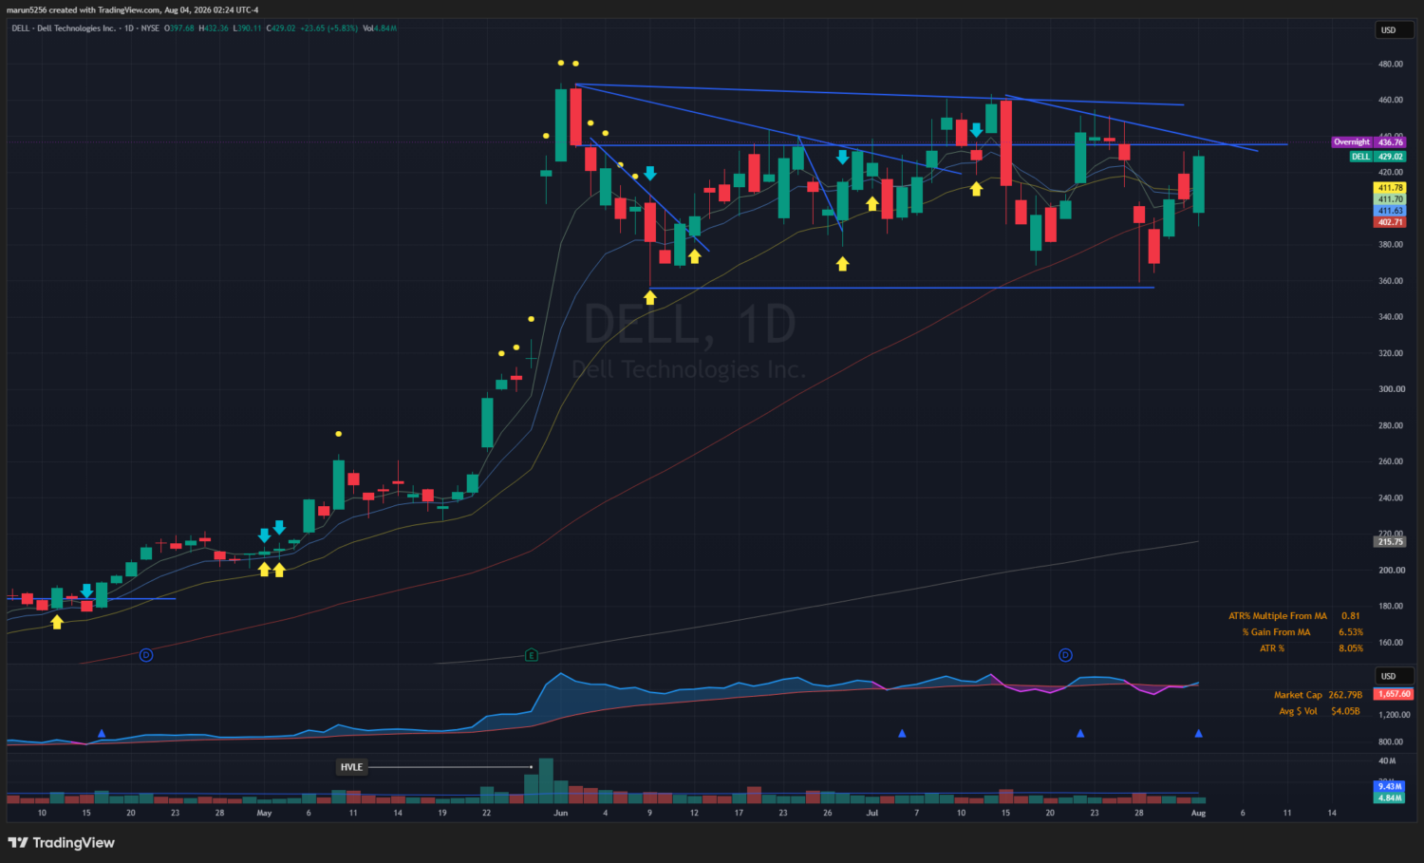Click the % Gain From MA label
Image resolution: width=1424 pixels, height=863 pixels.
1276,632
